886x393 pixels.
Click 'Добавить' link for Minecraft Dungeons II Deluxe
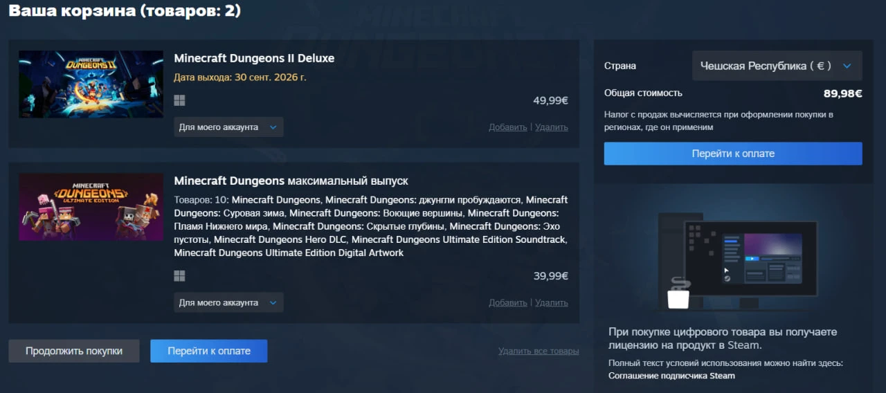[x=507, y=127]
